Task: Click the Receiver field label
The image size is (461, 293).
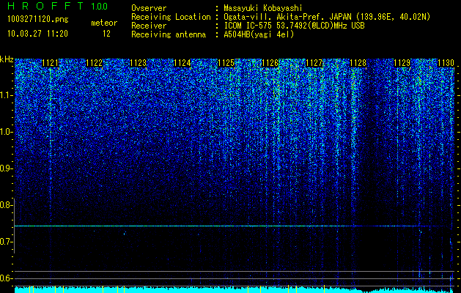Action: (149, 26)
